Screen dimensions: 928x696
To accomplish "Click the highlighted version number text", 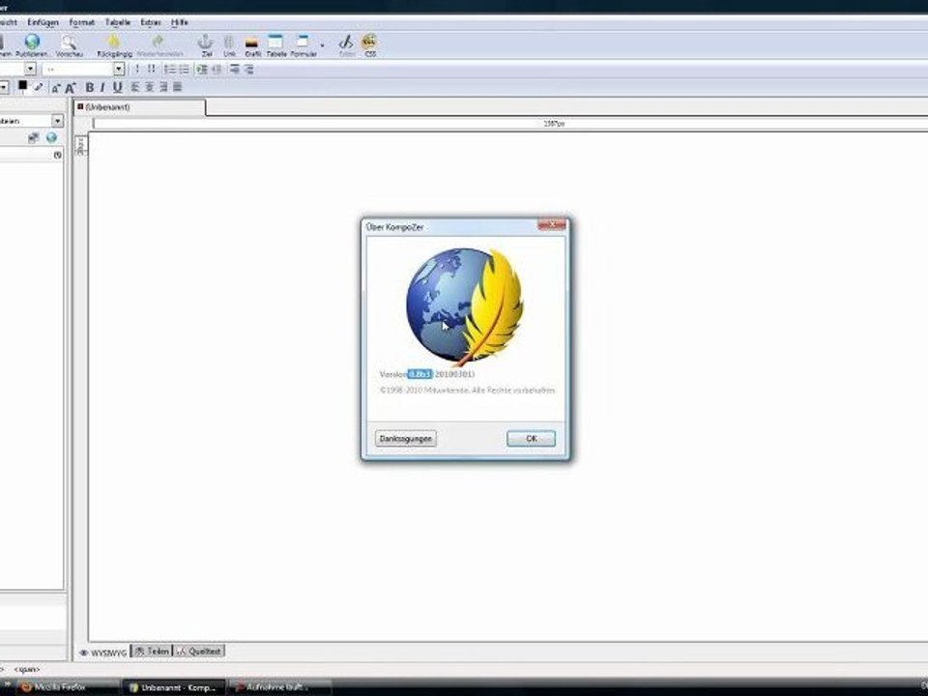I will [x=420, y=374].
